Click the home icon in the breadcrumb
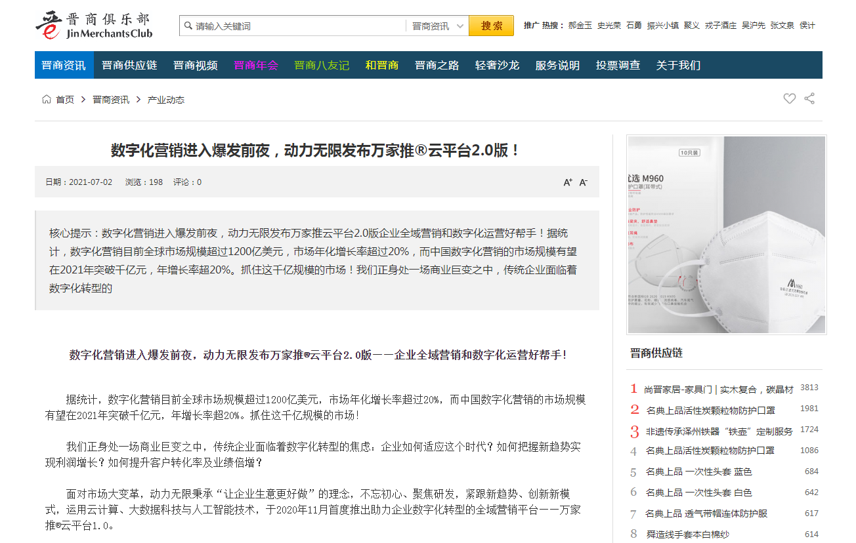Screen dimensions: 856x543 (46, 99)
